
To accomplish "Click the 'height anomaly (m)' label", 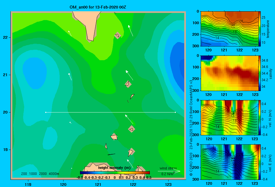I will pos(114,168).
